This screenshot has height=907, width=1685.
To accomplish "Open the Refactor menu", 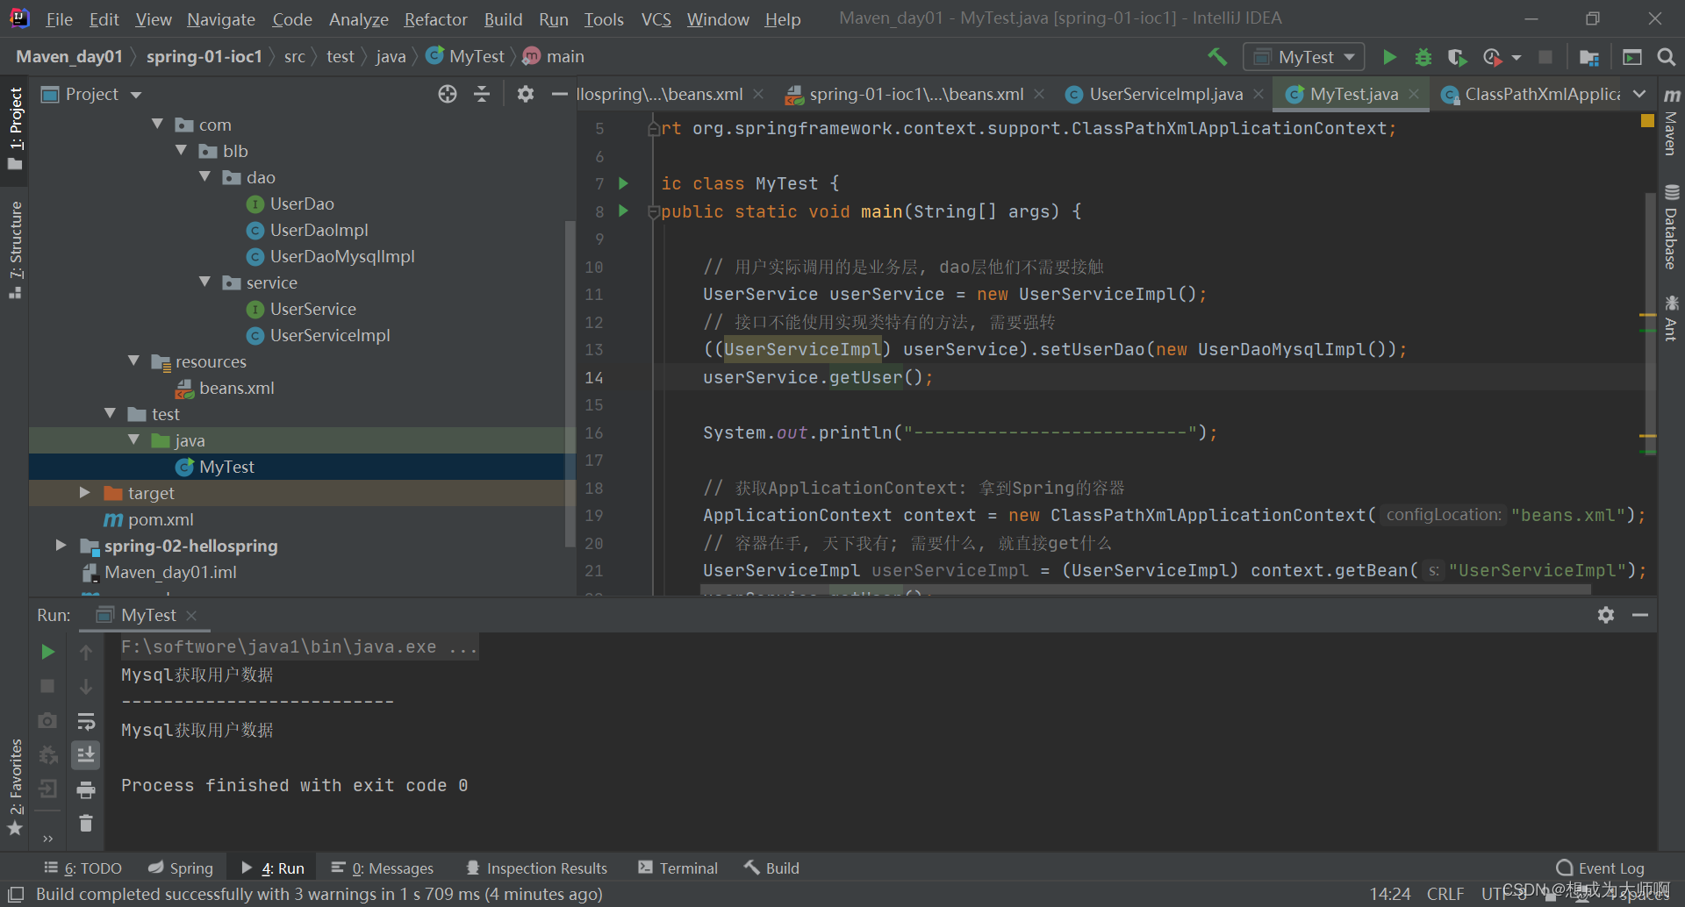I will coord(435,19).
